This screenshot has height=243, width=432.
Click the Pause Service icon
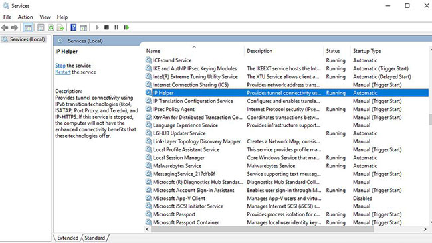pos(116,27)
